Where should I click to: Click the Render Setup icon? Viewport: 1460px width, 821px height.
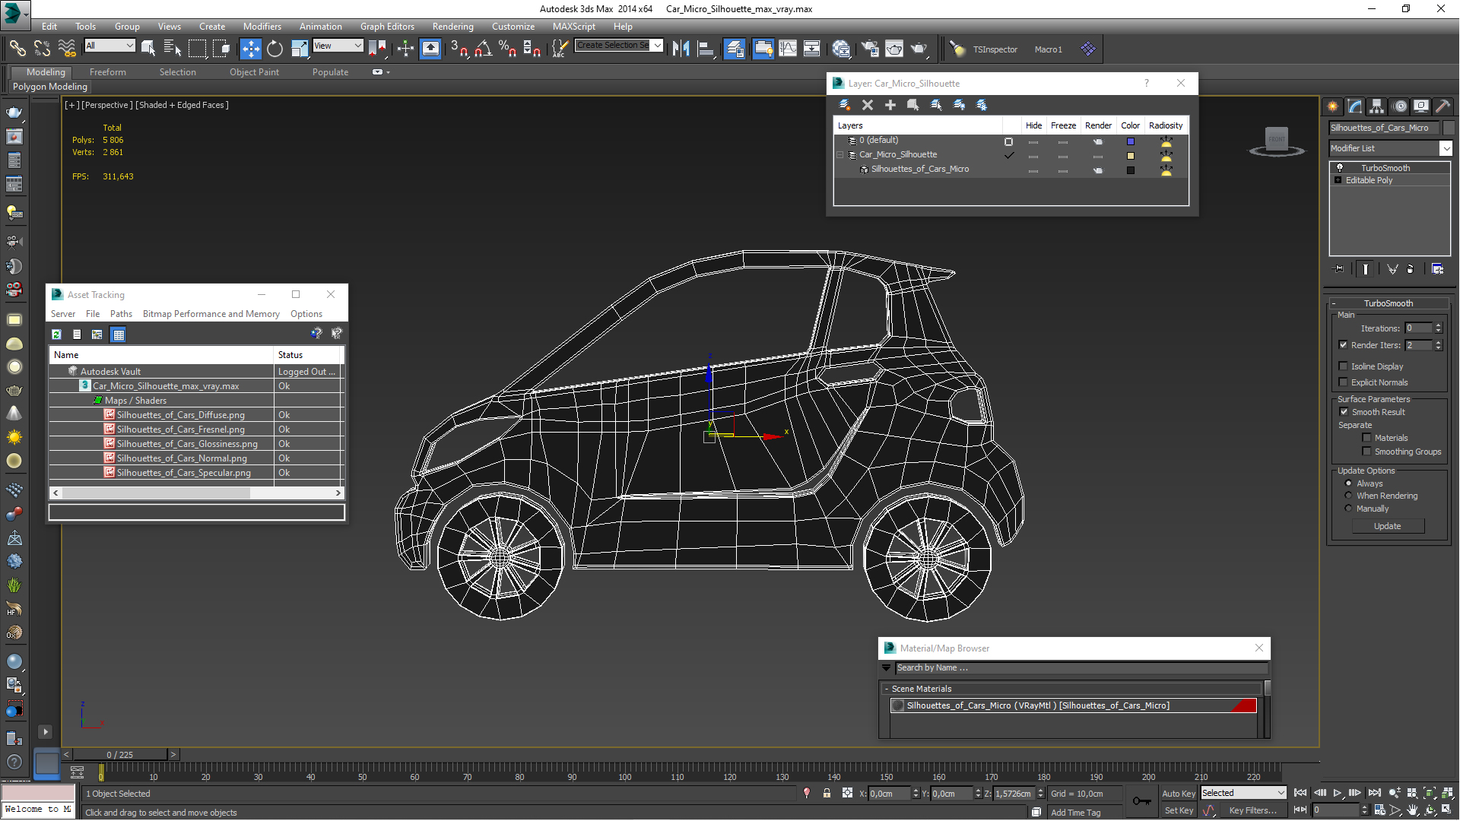tap(869, 49)
